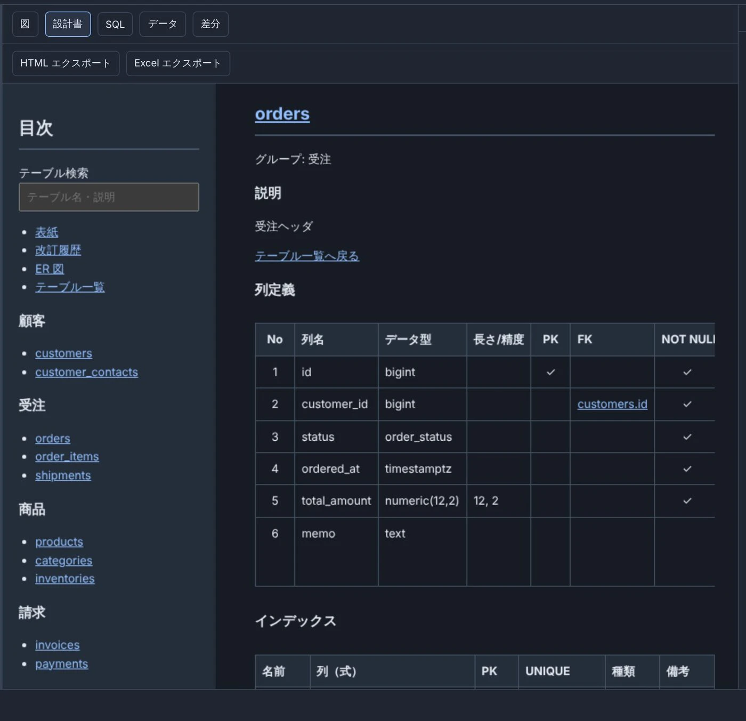Open the SQL tab

115,24
